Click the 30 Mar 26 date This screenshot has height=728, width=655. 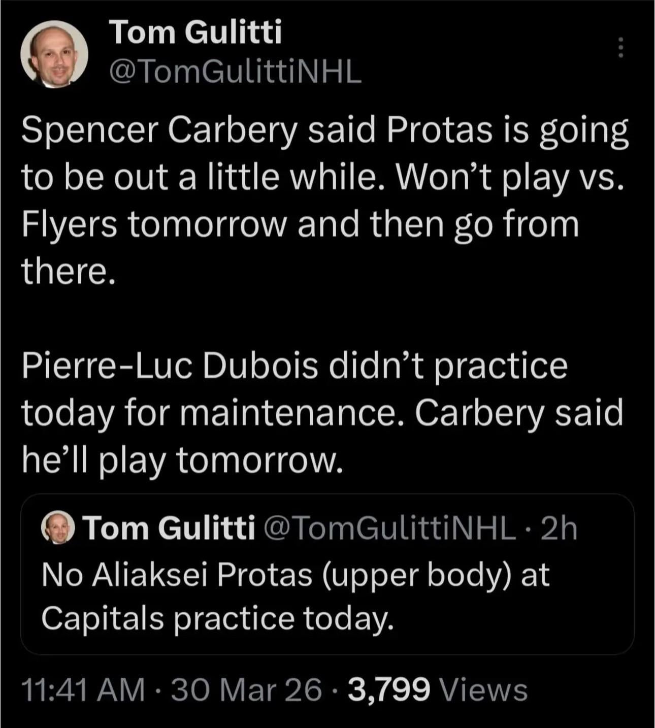pyautogui.click(x=246, y=690)
